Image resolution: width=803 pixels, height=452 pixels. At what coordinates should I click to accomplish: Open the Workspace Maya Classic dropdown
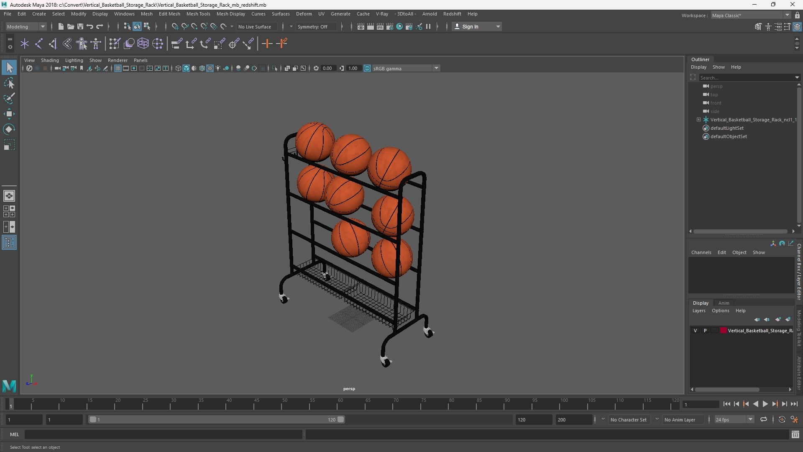pos(750,15)
